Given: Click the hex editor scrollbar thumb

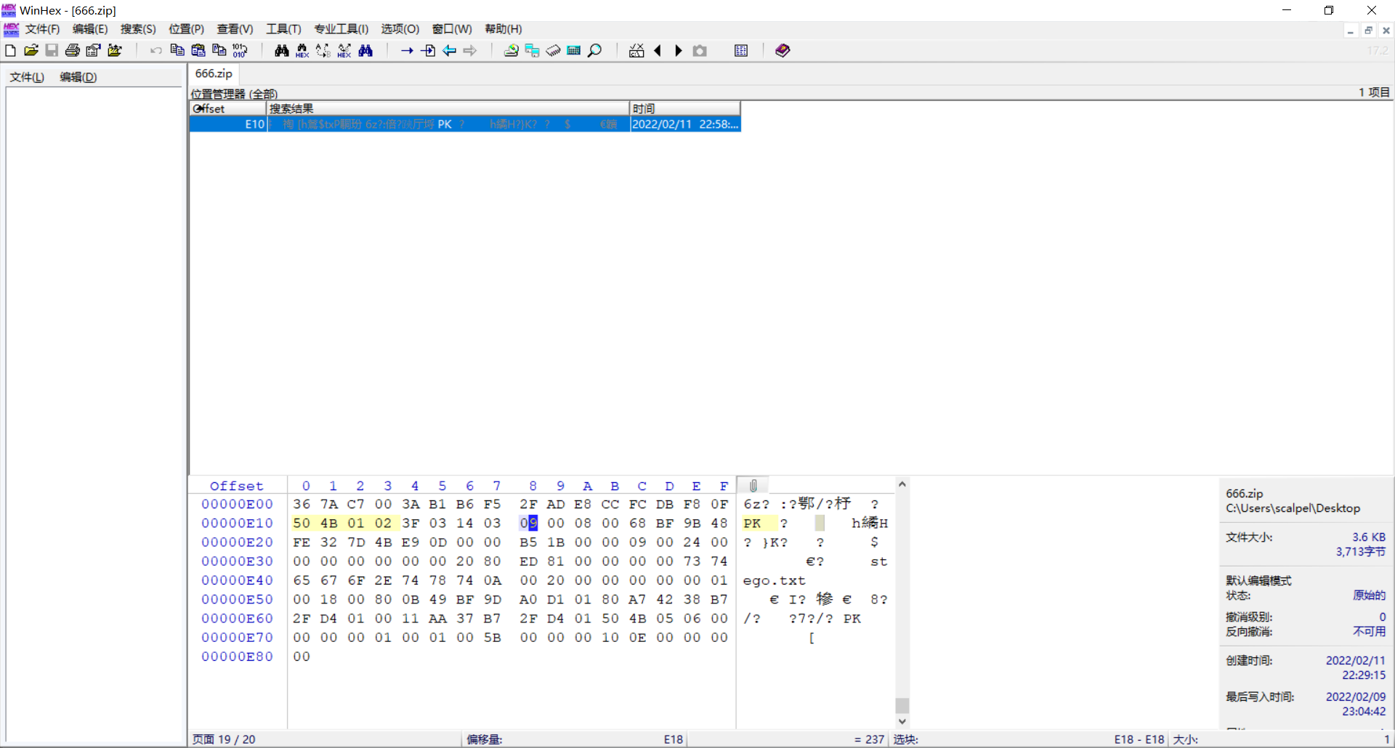Looking at the screenshot, I should tap(902, 706).
